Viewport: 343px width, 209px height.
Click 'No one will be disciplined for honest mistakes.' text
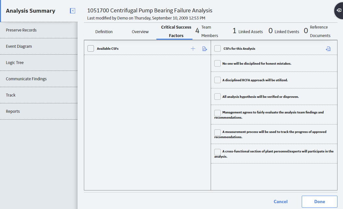click(x=257, y=64)
